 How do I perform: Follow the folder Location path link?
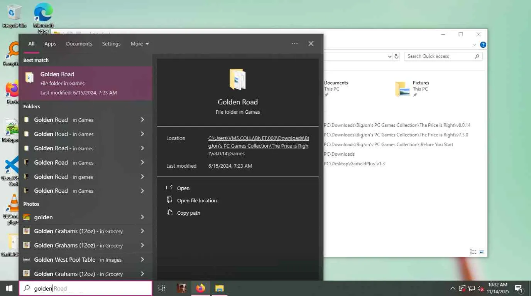(259, 146)
